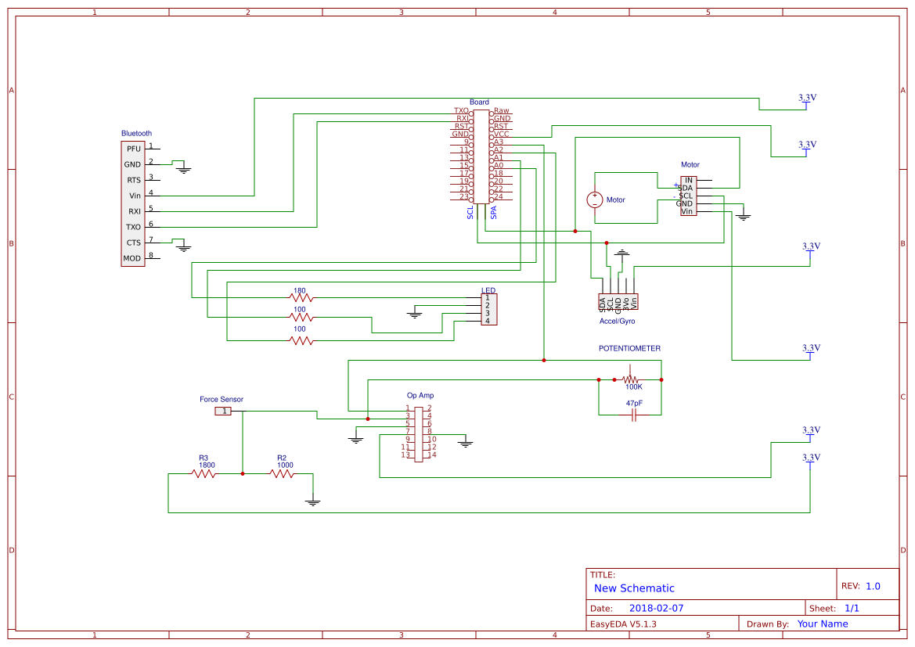Click the EasyEDA V5.1.3 label
The width and height of the screenshot is (915, 647).
click(622, 624)
